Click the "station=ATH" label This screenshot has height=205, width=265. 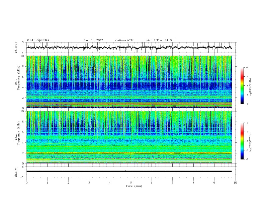pyautogui.click(x=124, y=40)
